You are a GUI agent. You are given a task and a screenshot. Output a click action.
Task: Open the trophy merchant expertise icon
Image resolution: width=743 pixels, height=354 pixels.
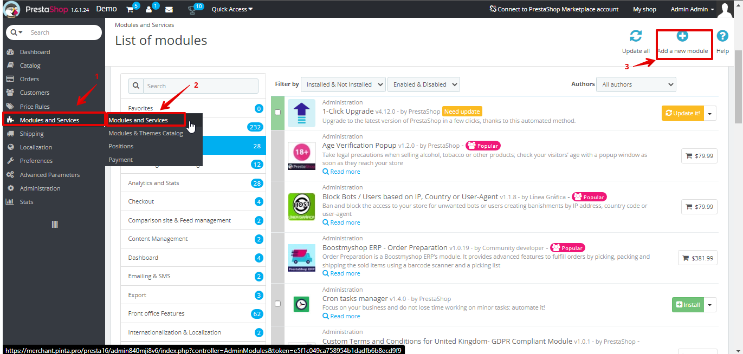point(192,10)
